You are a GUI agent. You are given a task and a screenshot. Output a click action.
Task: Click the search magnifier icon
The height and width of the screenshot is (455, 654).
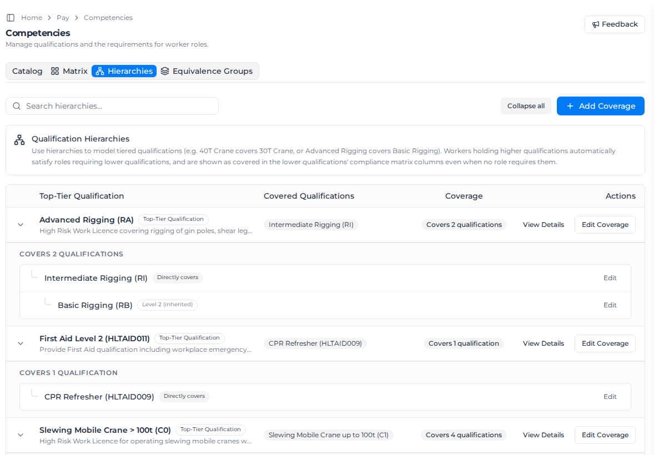(17, 106)
